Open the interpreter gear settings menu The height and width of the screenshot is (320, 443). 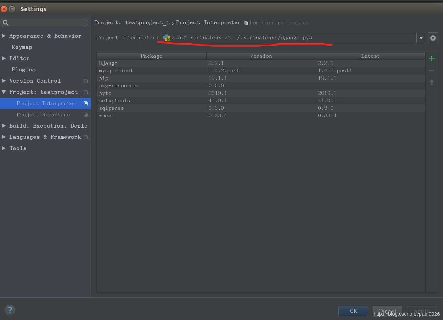click(x=433, y=38)
